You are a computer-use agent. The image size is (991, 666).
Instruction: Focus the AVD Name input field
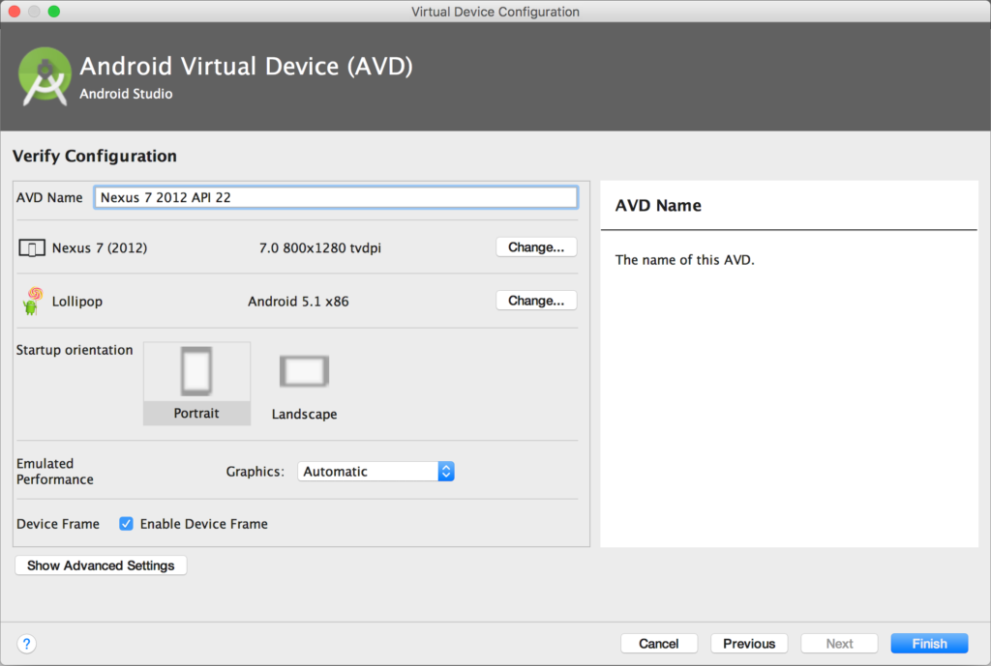[336, 197]
